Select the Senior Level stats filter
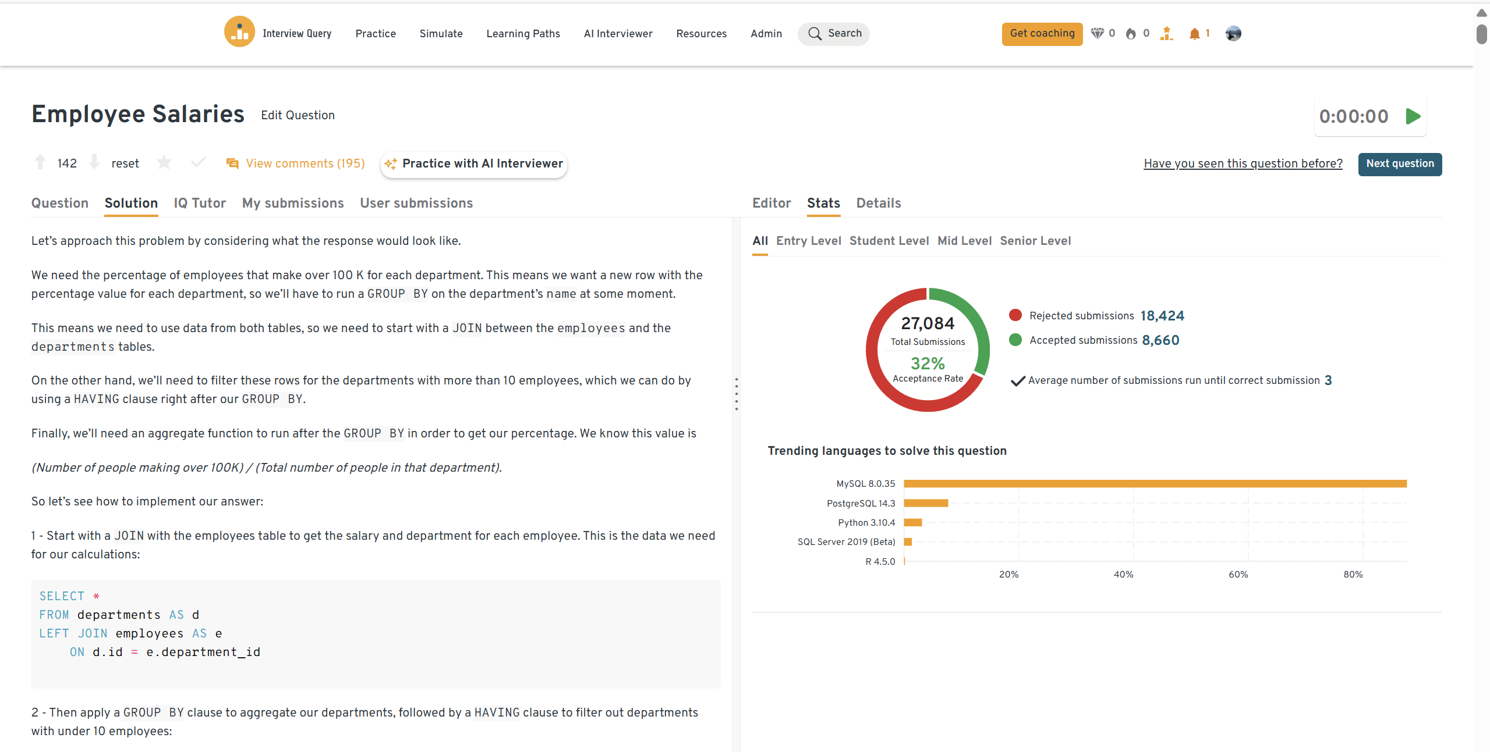 pos(1035,241)
